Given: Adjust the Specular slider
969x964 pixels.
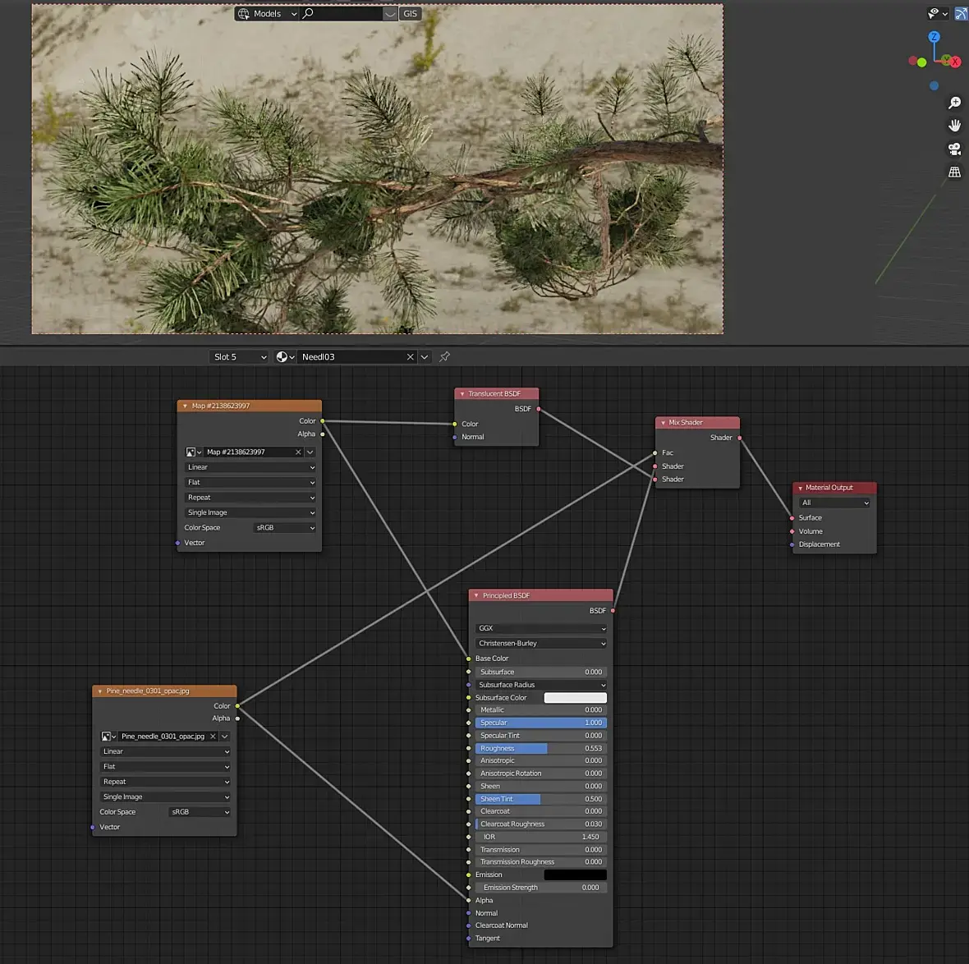Looking at the screenshot, I should 540,723.
